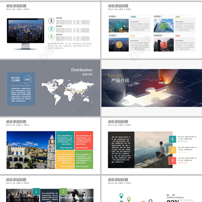Screen dimensions: 202x202
Task: Click the red square numbered 3 beside mountain photo
Action: pyautogui.click(x=172, y=160)
